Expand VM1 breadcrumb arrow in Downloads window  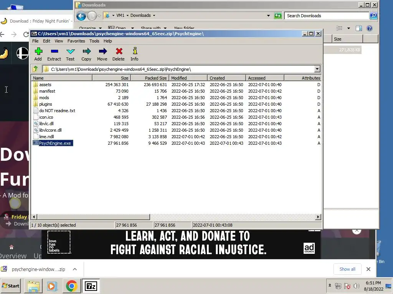[x=127, y=15]
